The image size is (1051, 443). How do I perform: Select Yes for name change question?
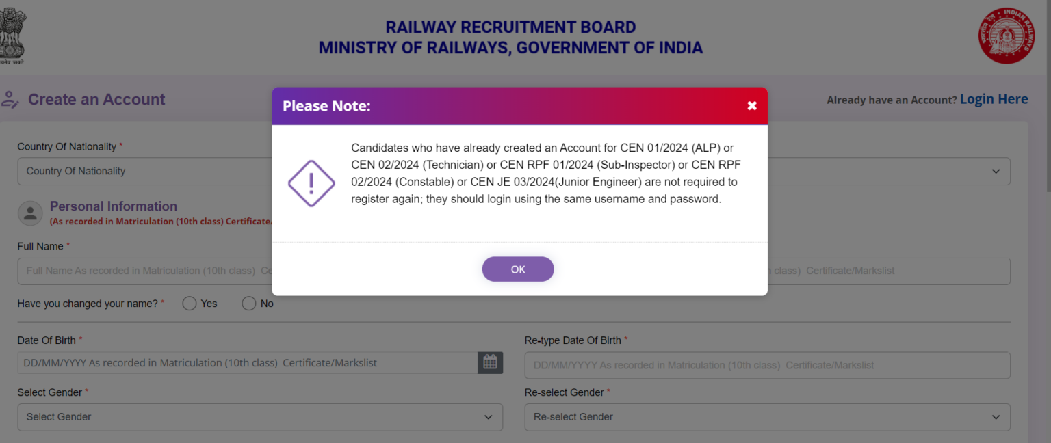tap(190, 303)
